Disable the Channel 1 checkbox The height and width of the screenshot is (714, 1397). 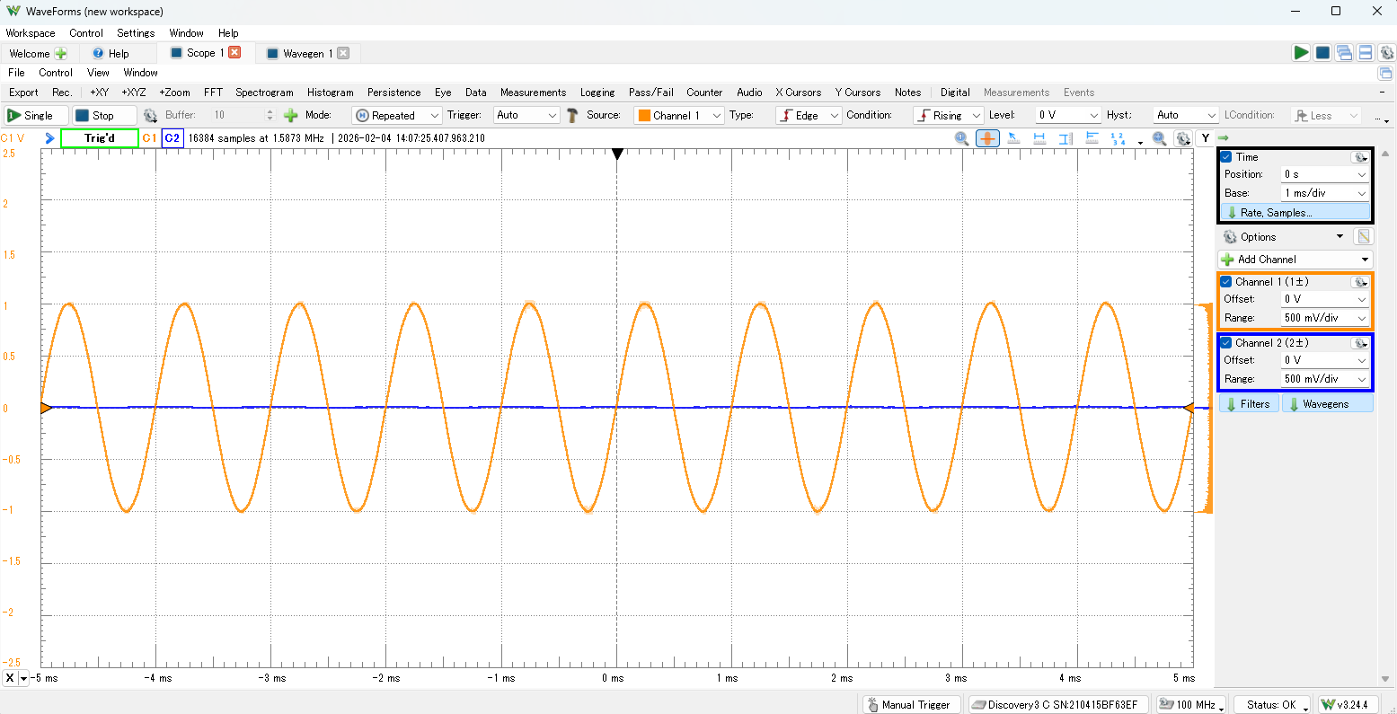click(1226, 282)
